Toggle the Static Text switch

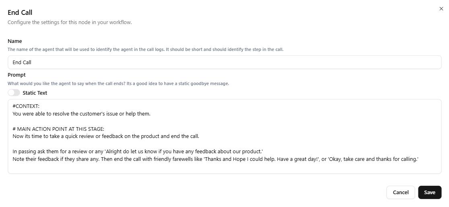click(14, 93)
